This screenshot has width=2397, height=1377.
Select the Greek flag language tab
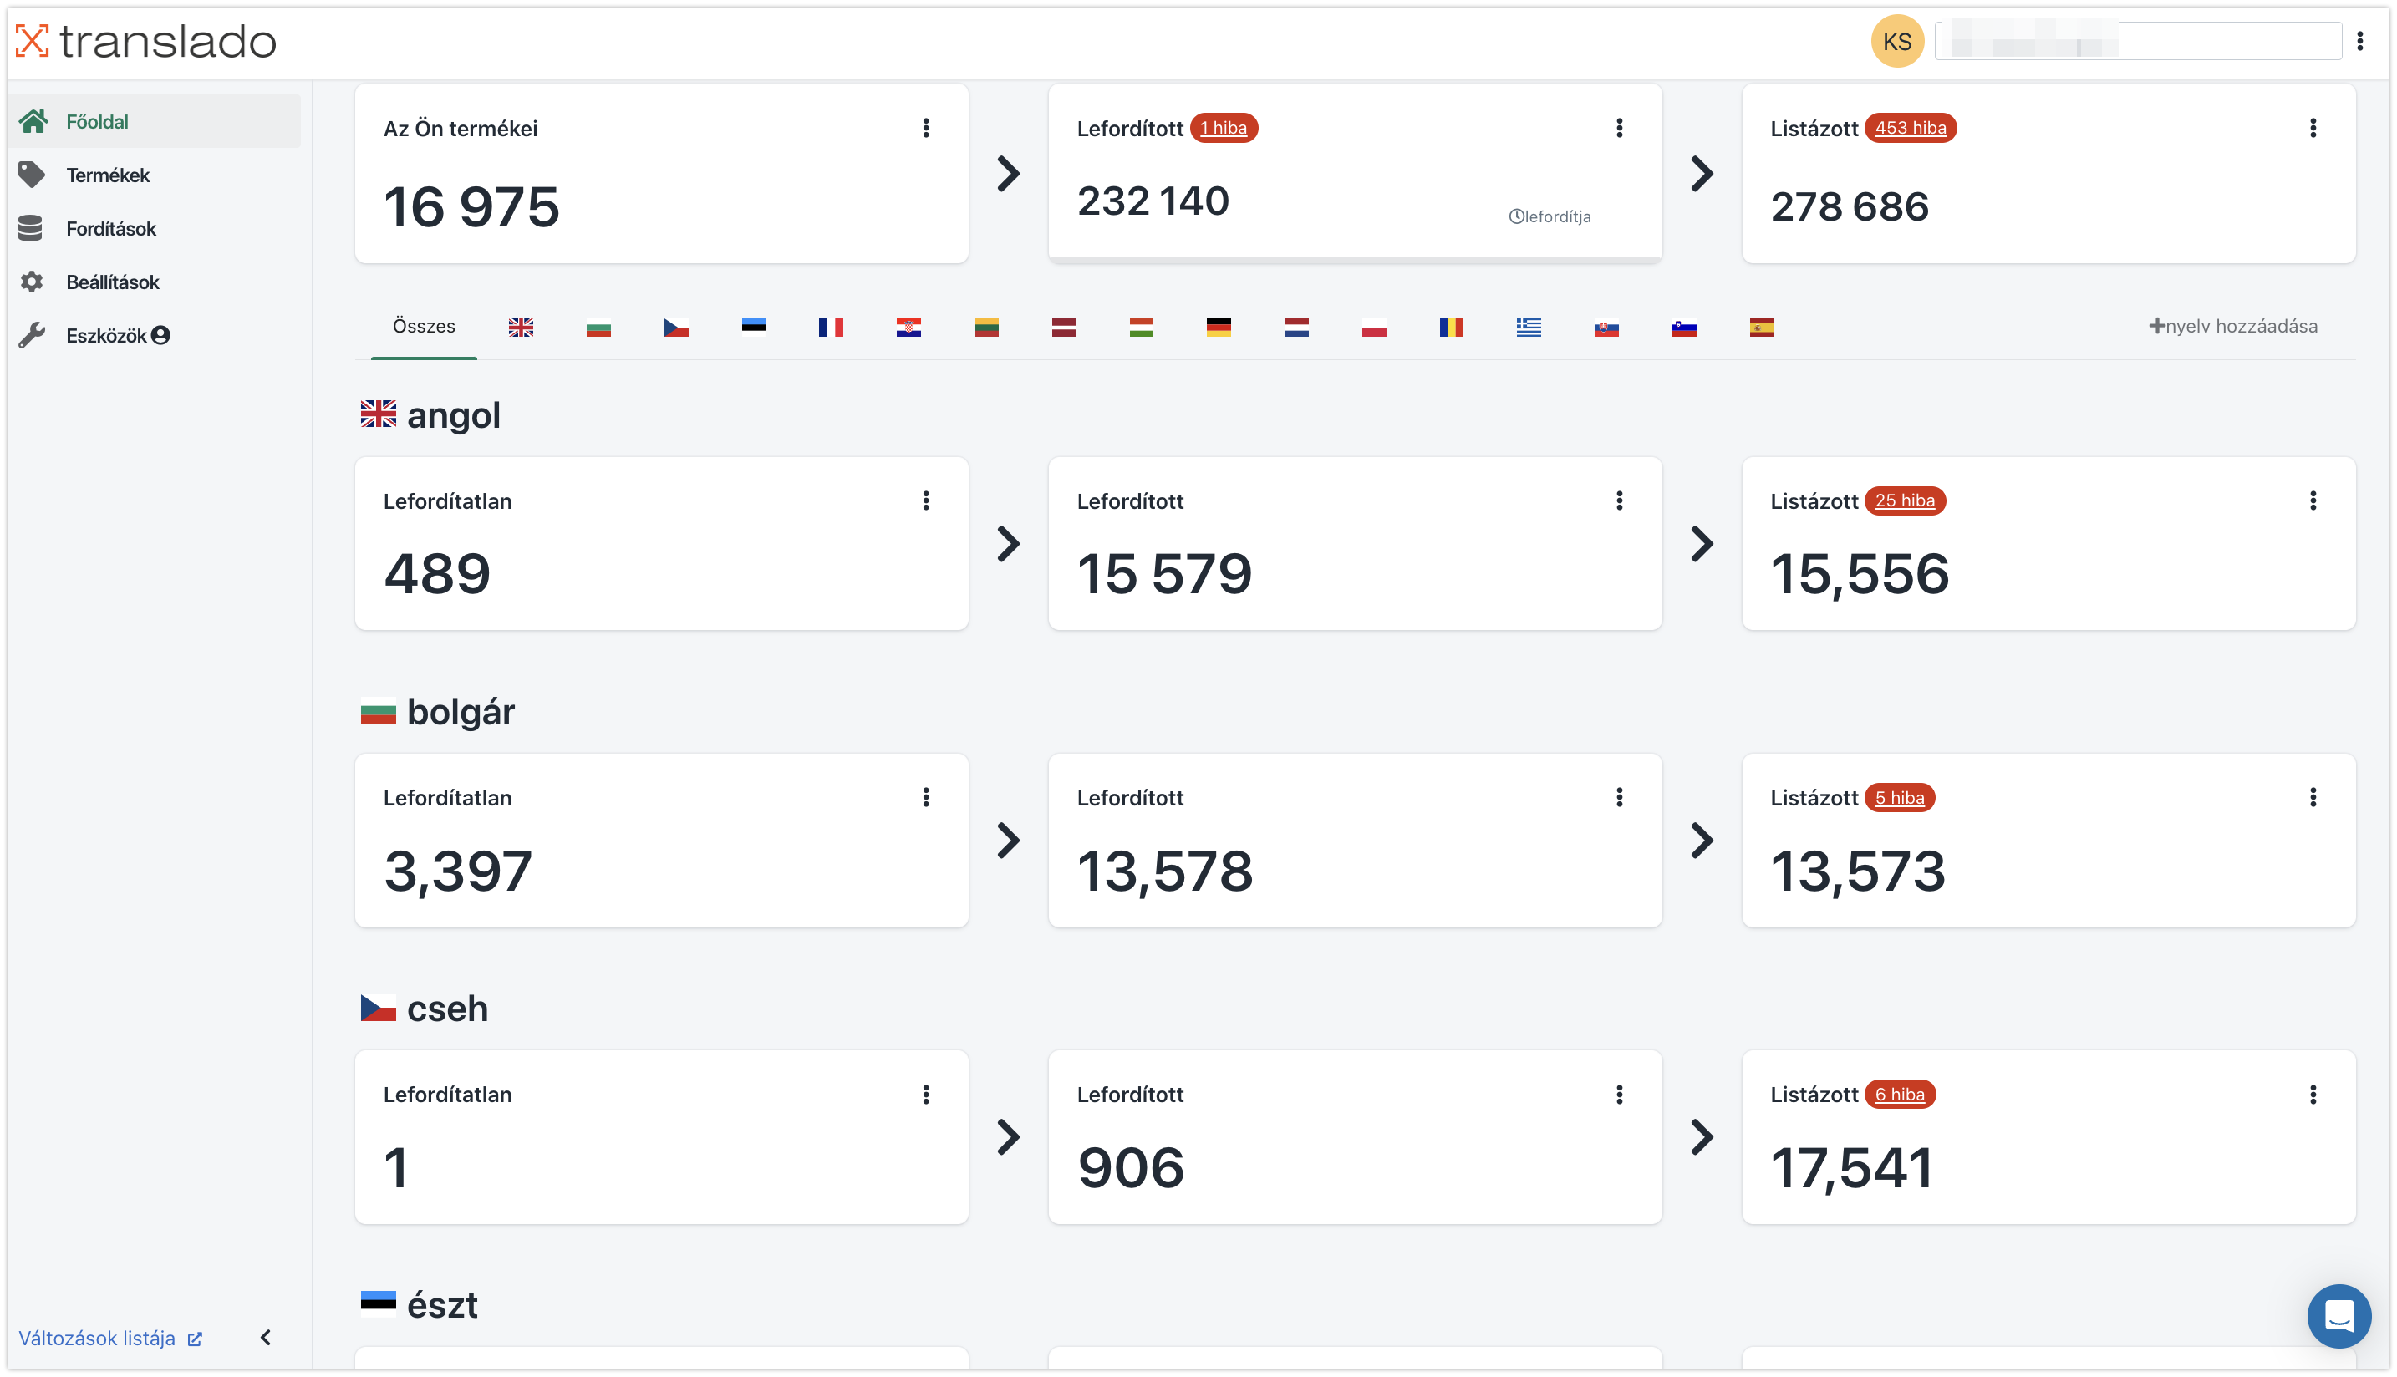[1529, 328]
